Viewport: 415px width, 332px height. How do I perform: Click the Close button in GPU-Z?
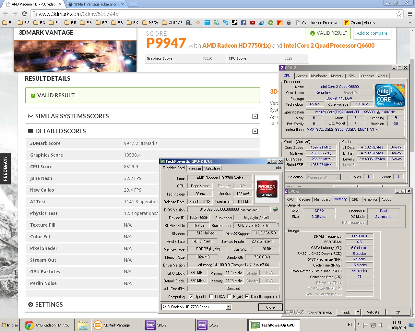[270, 307]
